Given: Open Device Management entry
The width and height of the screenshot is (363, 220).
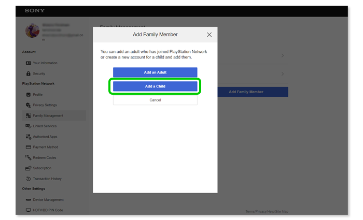Looking at the screenshot, I should (x=48, y=200).
